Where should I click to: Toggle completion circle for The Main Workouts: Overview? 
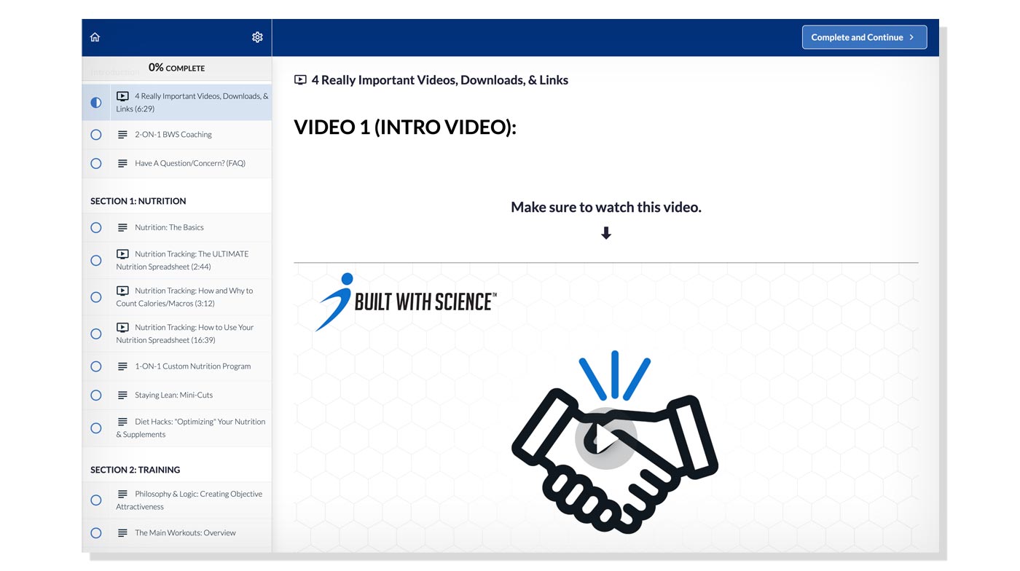tap(96, 533)
